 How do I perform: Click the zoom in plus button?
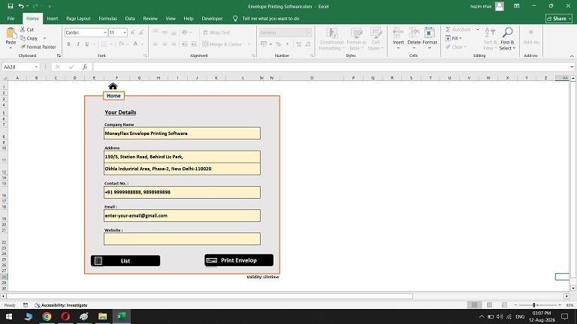(x=560, y=305)
